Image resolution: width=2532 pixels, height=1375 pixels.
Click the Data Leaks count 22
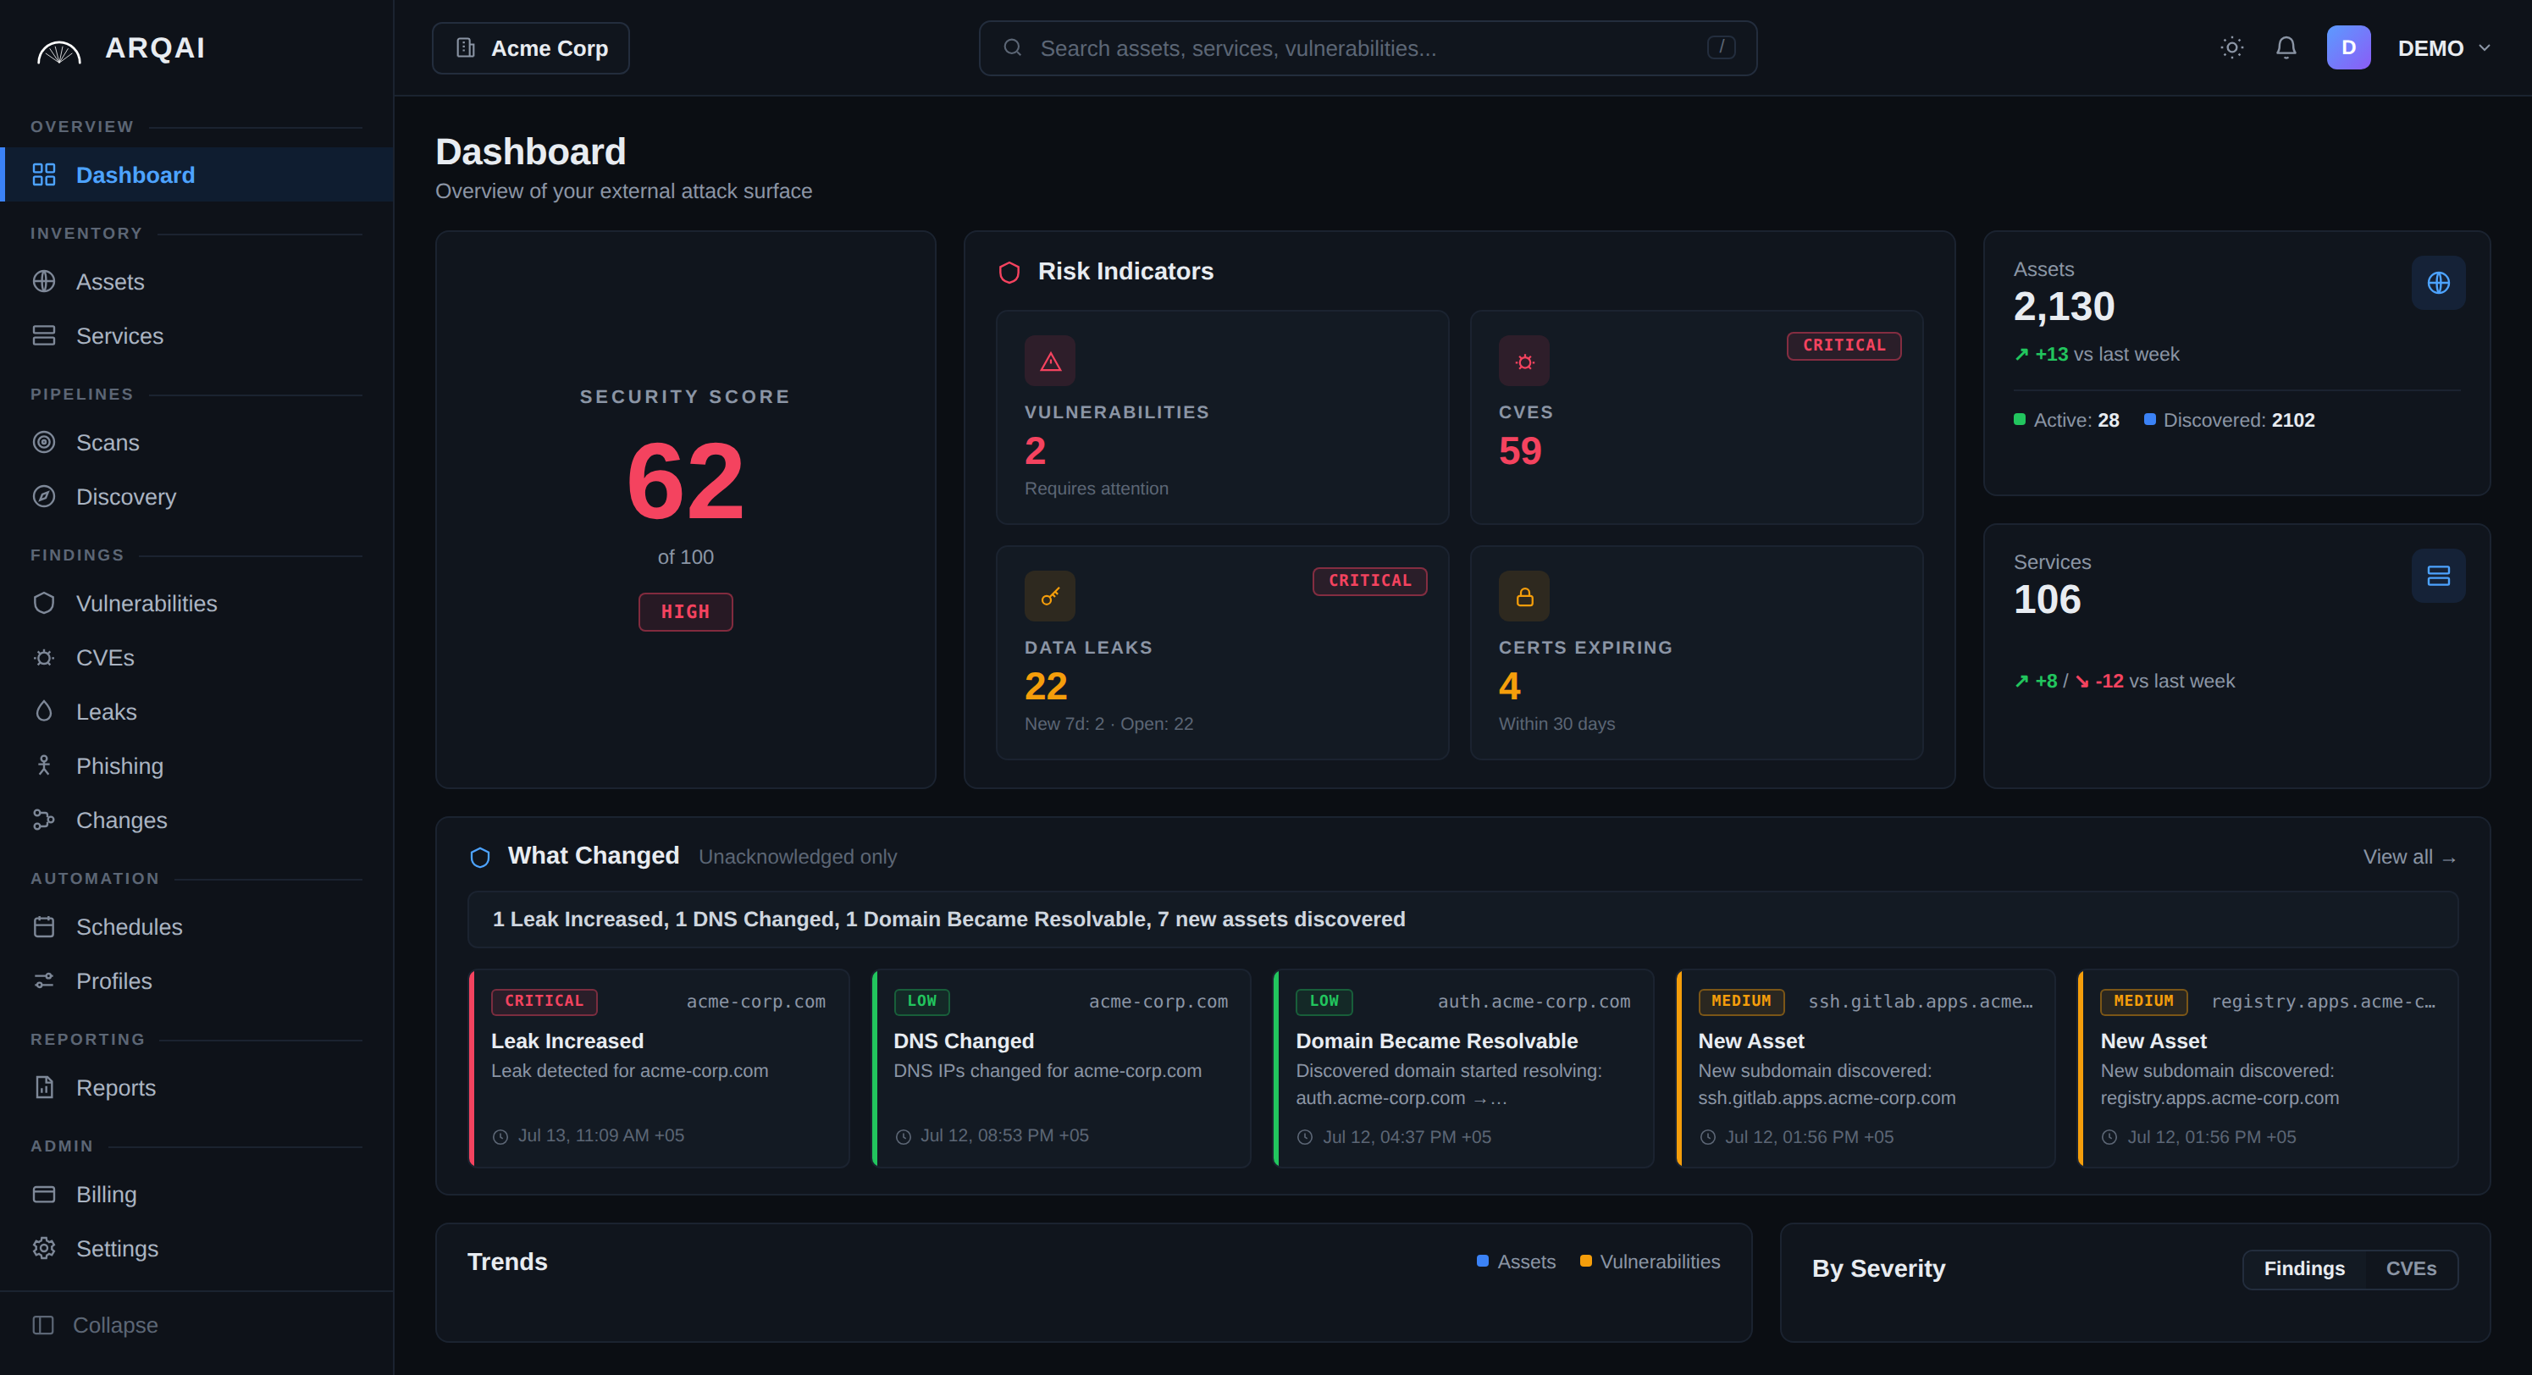tap(1046, 686)
